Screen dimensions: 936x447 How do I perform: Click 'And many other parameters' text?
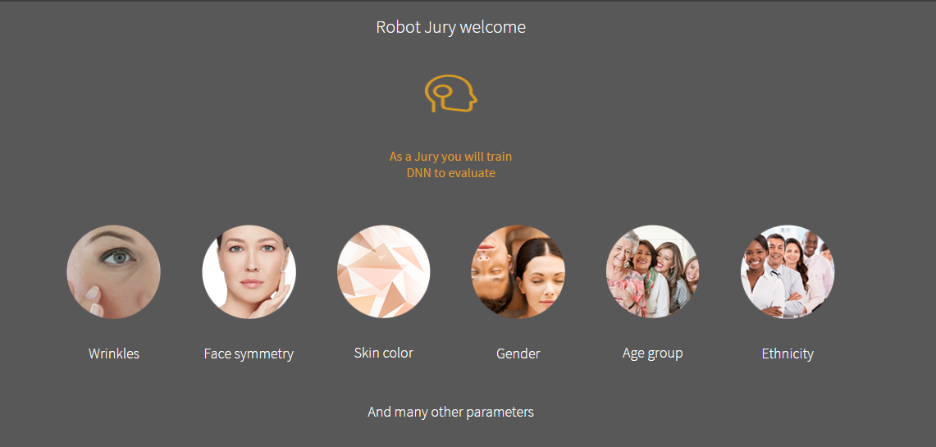click(450, 412)
